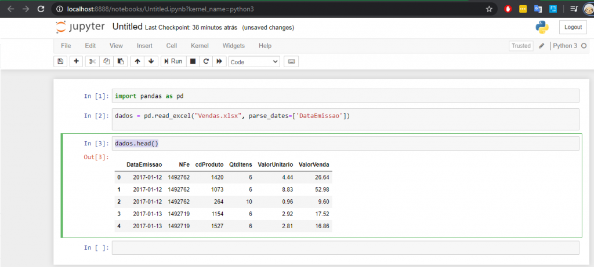The height and width of the screenshot is (267, 594).
Task: Open the File menu
Action: point(66,46)
